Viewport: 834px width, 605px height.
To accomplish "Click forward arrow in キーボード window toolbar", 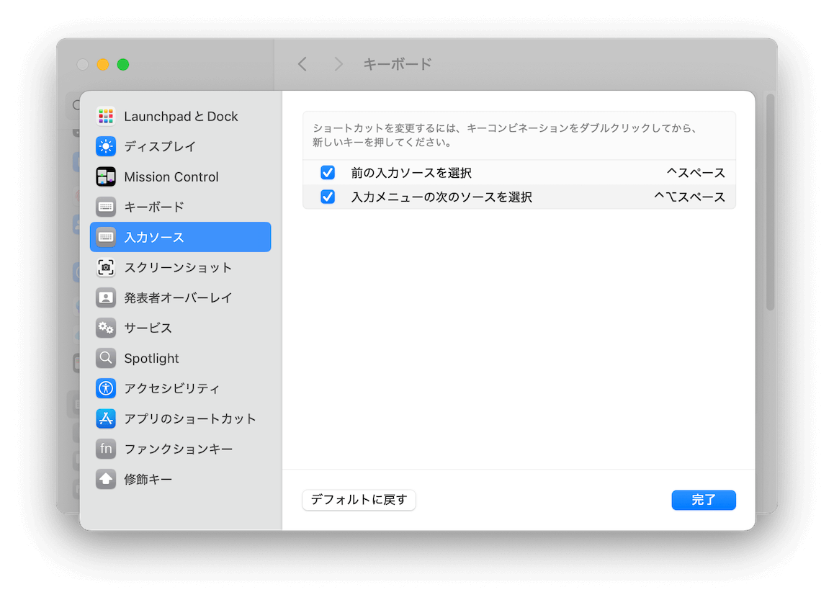I will click(338, 64).
